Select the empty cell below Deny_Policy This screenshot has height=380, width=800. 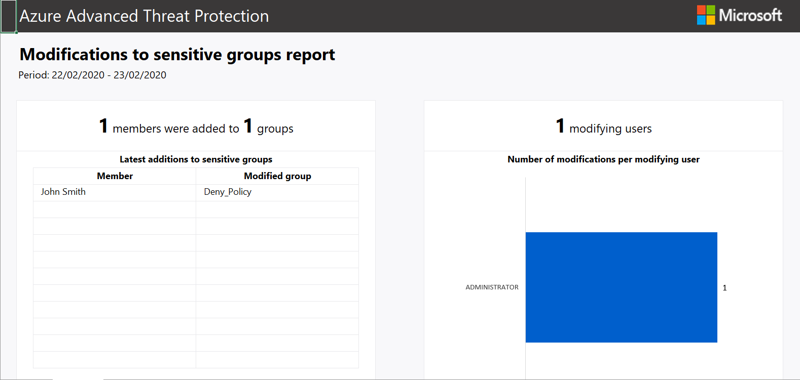pyautogui.click(x=277, y=209)
